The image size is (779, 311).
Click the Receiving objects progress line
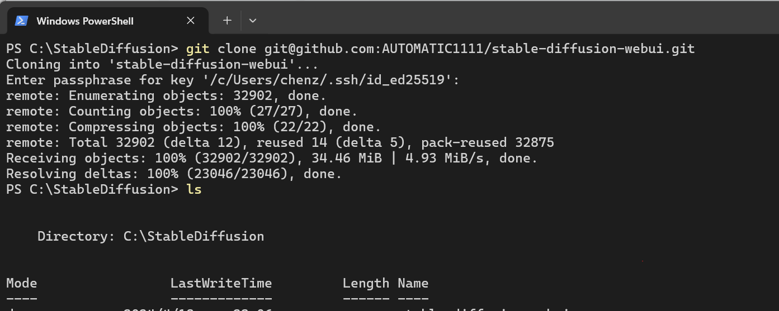[x=272, y=158]
